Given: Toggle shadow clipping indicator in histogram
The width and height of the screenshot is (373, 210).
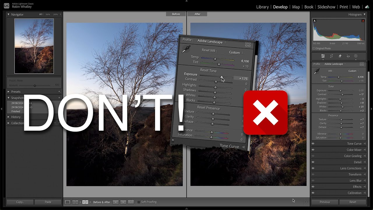Looking at the screenshot, I should pos(315,21).
